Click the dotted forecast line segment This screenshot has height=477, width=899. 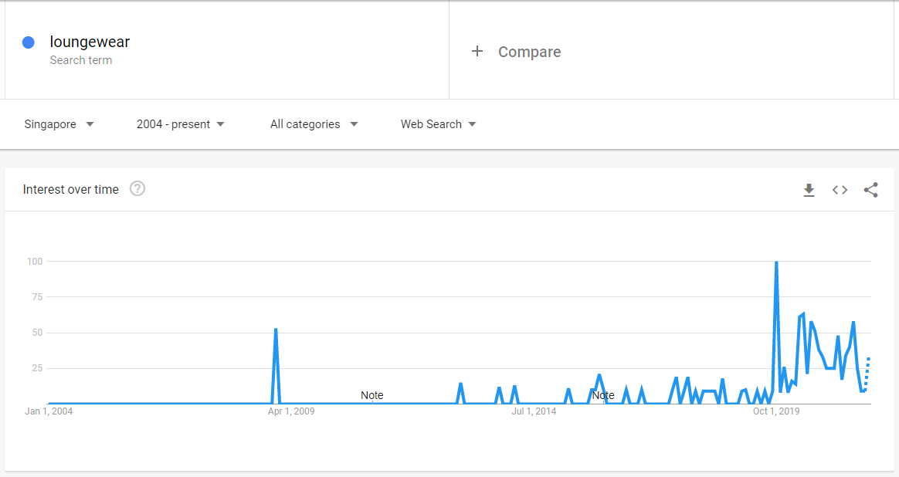point(867,373)
